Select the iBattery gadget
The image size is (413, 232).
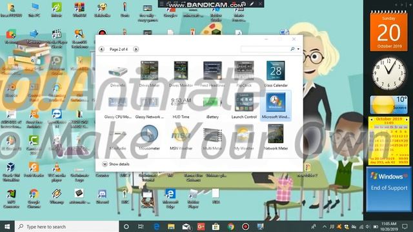212,106
